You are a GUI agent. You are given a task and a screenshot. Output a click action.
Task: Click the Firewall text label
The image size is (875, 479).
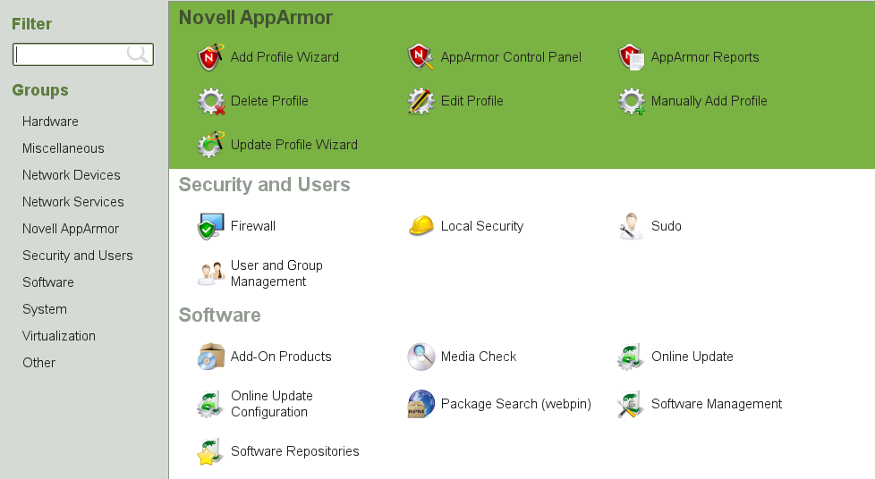click(253, 226)
